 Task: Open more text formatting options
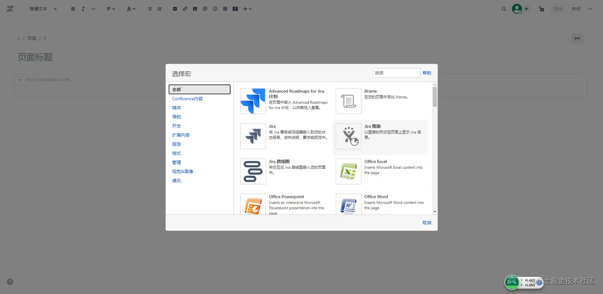pos(93,9)
